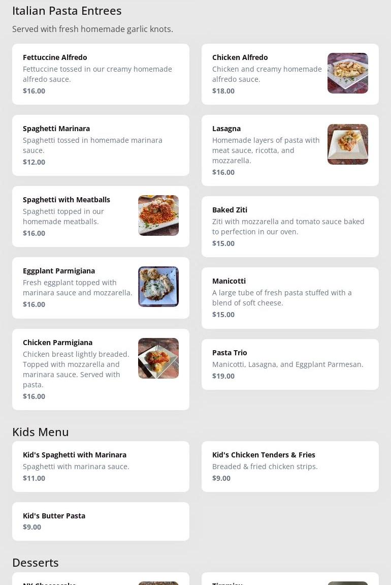Screen dimensions: 391x585
Task: Open the Kid's Butter Pasta item
Action: [101, 521]
